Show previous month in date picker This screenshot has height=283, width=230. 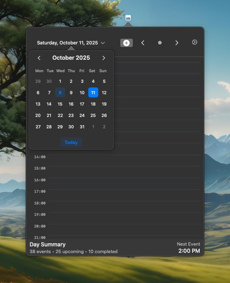tap(39, 58)
